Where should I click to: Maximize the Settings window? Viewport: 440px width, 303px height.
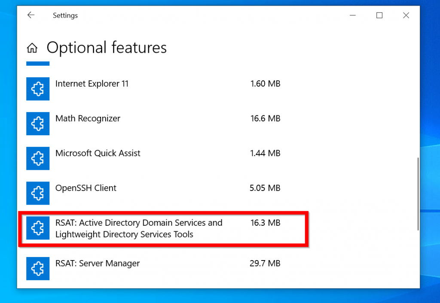379,15
